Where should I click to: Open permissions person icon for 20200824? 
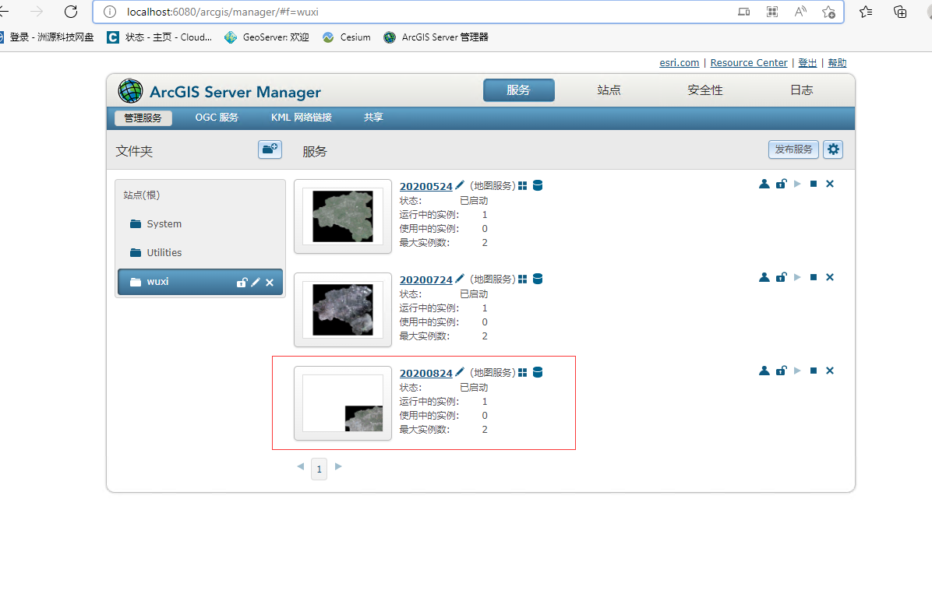click(x=764, y=371)
